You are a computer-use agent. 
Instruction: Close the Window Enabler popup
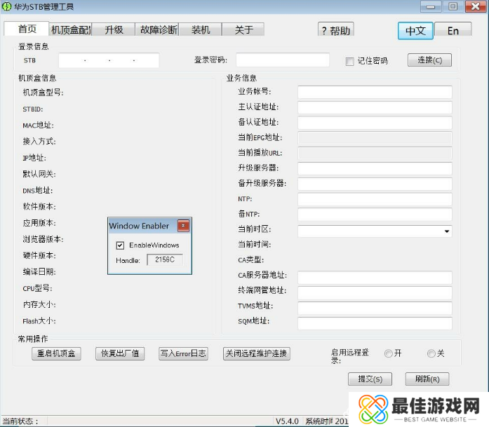(183, 226)
